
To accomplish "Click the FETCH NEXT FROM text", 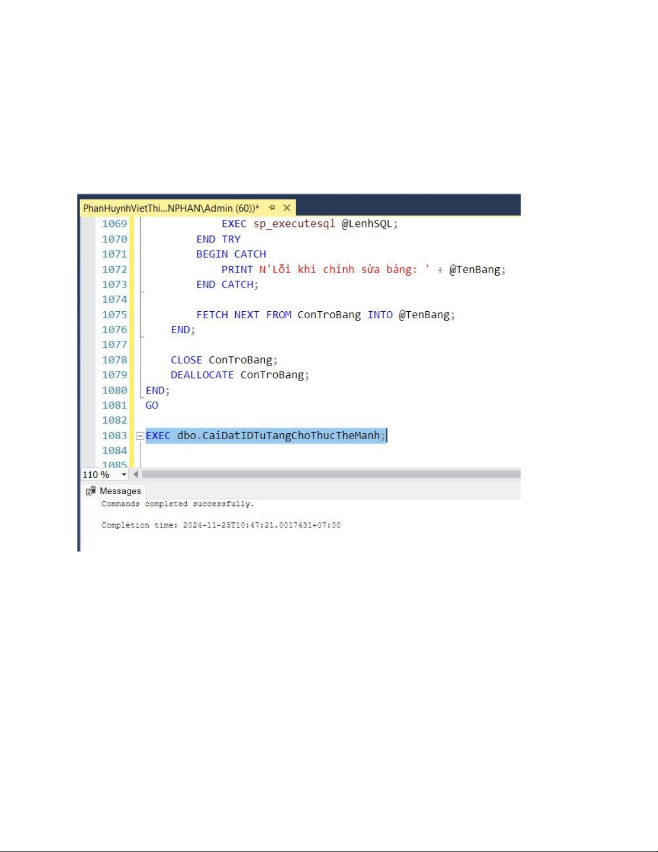I will tap(244, 314).
